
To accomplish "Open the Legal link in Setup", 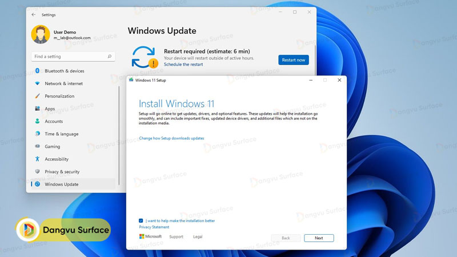I will tap(198, 236).
